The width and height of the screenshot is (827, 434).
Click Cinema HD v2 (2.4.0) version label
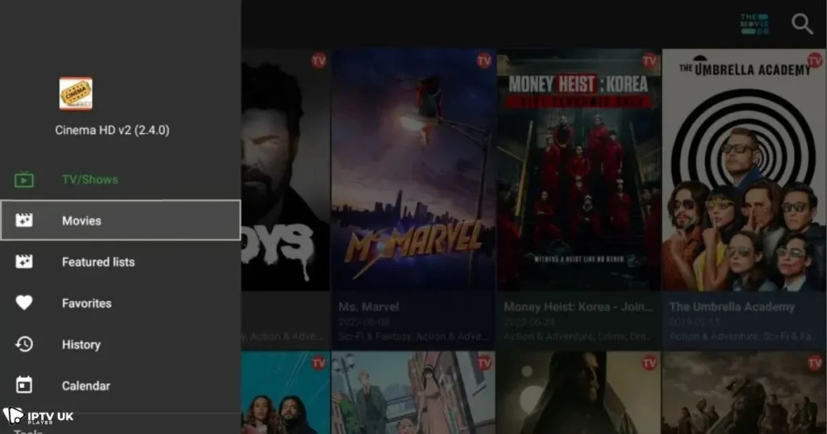[x=112, y=130]
